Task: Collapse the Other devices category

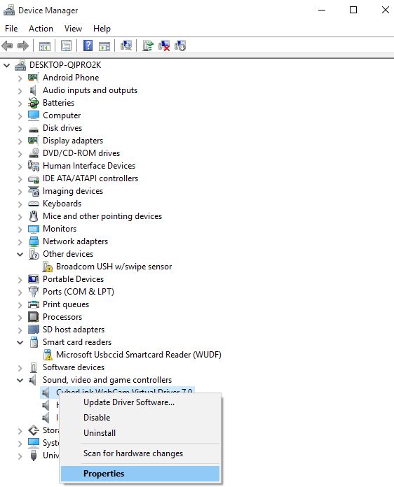Action: pyautogui.click(x=20, y=255)
